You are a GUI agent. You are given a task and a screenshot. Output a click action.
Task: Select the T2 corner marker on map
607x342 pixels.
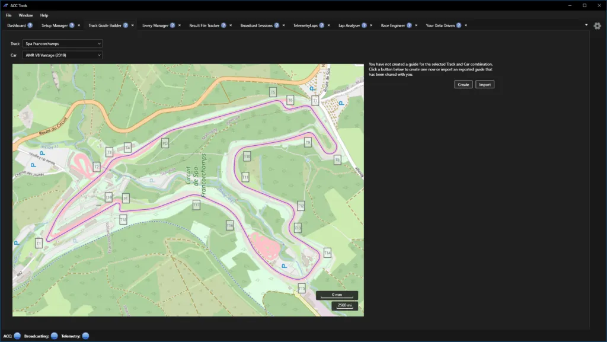click(x=97, y=167)
